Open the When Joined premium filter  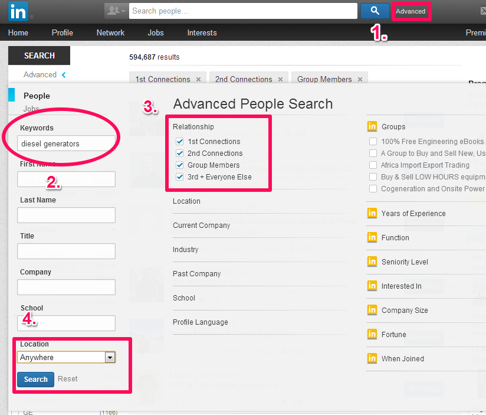(x=403, y=359)
